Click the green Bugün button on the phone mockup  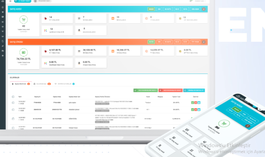tap(236, 110)
